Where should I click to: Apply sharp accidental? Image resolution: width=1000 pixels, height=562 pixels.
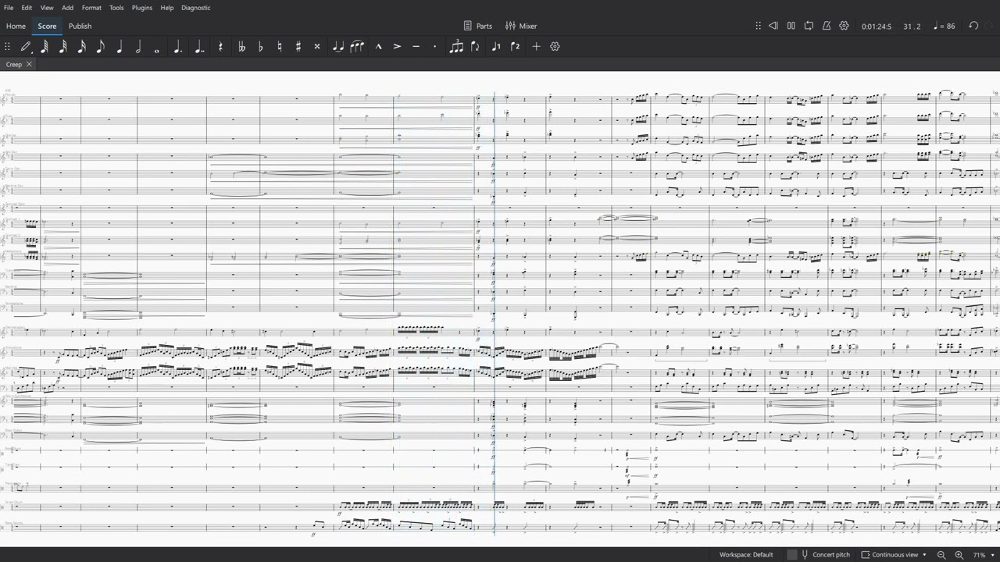pyautogui.click(x=298, y=47)
